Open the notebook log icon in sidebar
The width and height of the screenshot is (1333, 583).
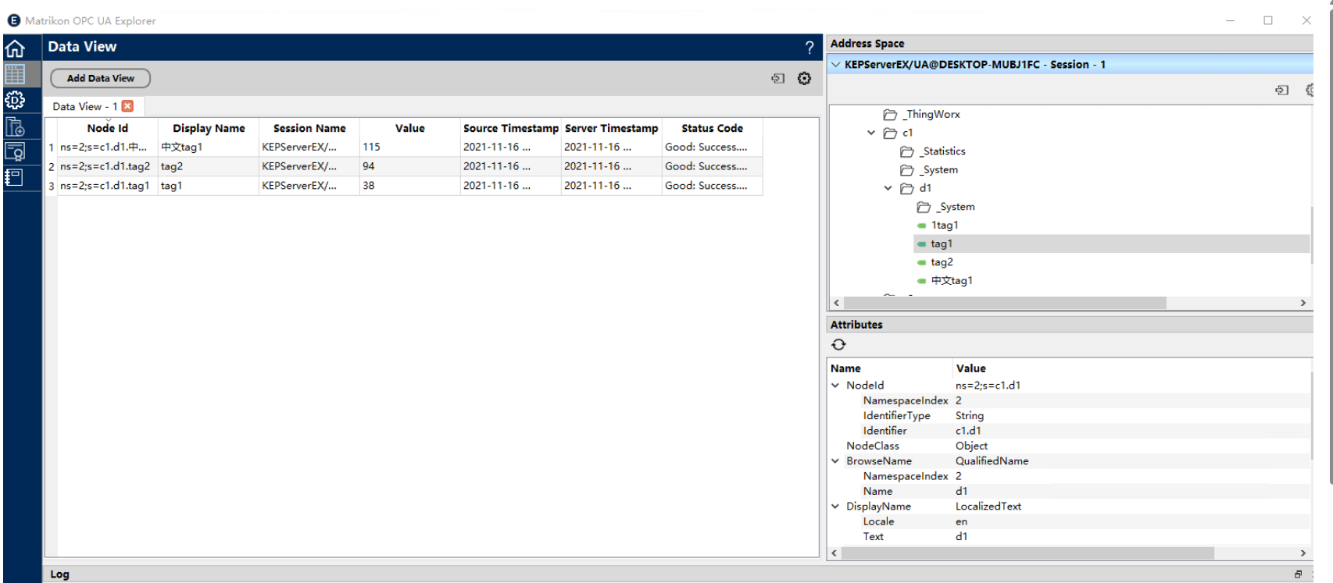click(13, 177)
